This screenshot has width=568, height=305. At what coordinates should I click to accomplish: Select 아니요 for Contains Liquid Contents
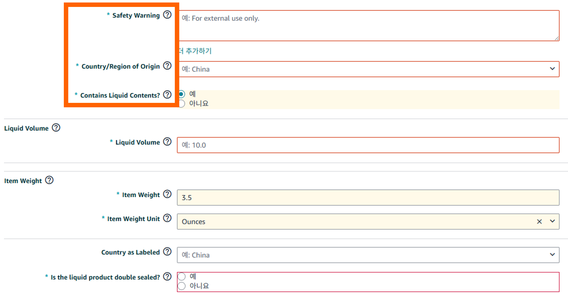(182, 104)
